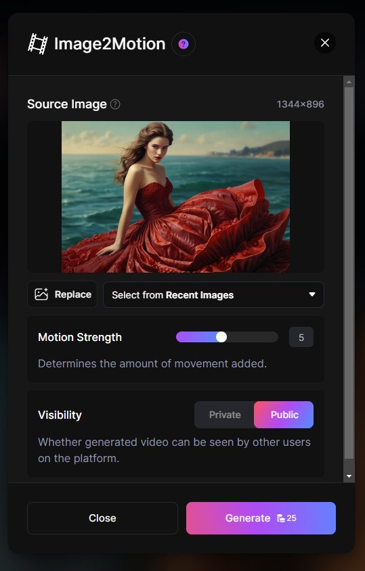This screenshot has height=571, width=365.
Task: Click the Image2Motion film strip icon
Action: coord(38,44)
